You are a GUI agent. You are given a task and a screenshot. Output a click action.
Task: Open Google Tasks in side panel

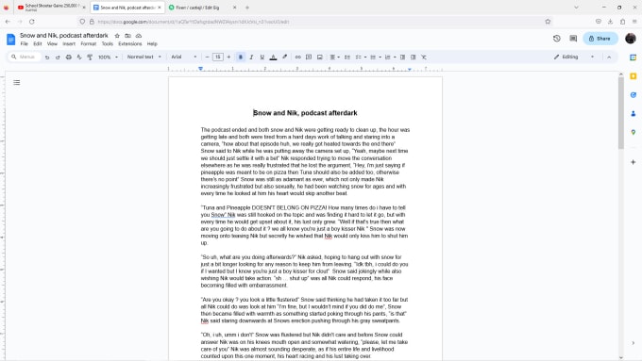(633, 95)
